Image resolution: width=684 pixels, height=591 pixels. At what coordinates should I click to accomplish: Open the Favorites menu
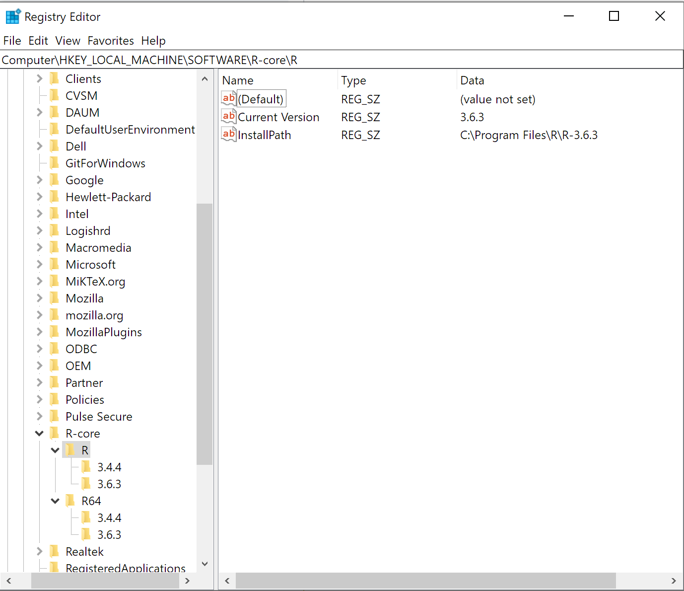(111, 41)
